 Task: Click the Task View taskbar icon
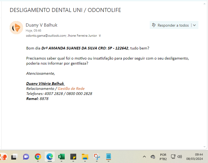[14, 157]
